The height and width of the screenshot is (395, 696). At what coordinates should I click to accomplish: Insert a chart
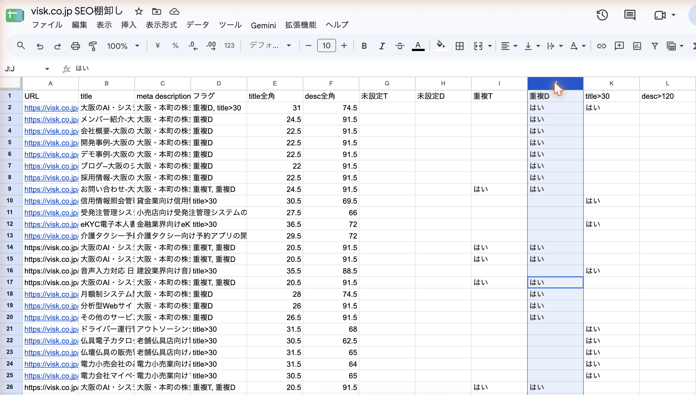pyautogui.click(x=637, y=46)
